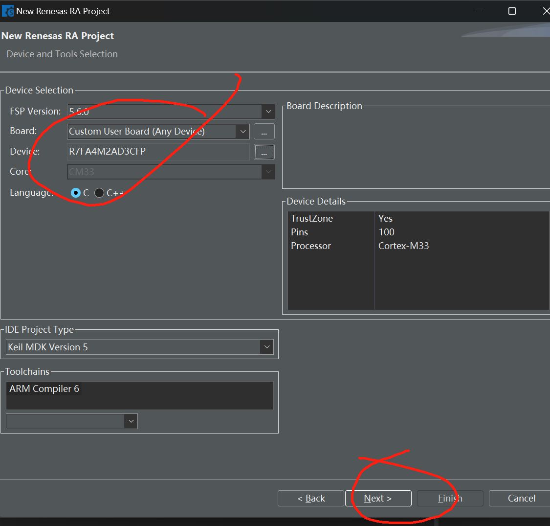Click the 'FSP Version:' label
The width and height of the screenshot is (550, 526).
click(35, 111)
